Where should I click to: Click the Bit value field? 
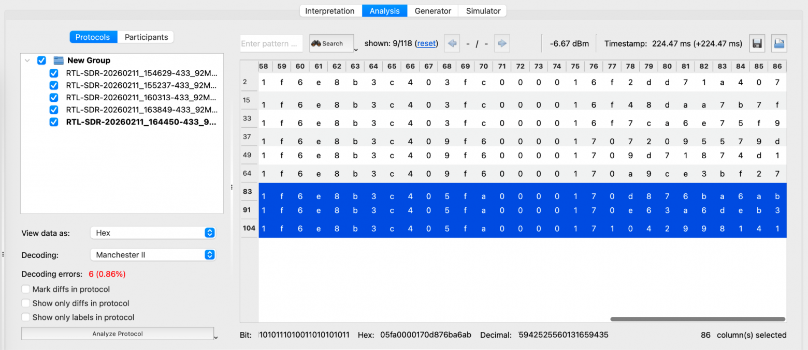click(x=304, y=335)
